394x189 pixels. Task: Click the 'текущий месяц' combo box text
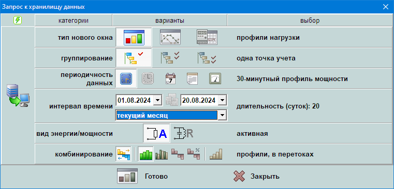pos(167,116)
